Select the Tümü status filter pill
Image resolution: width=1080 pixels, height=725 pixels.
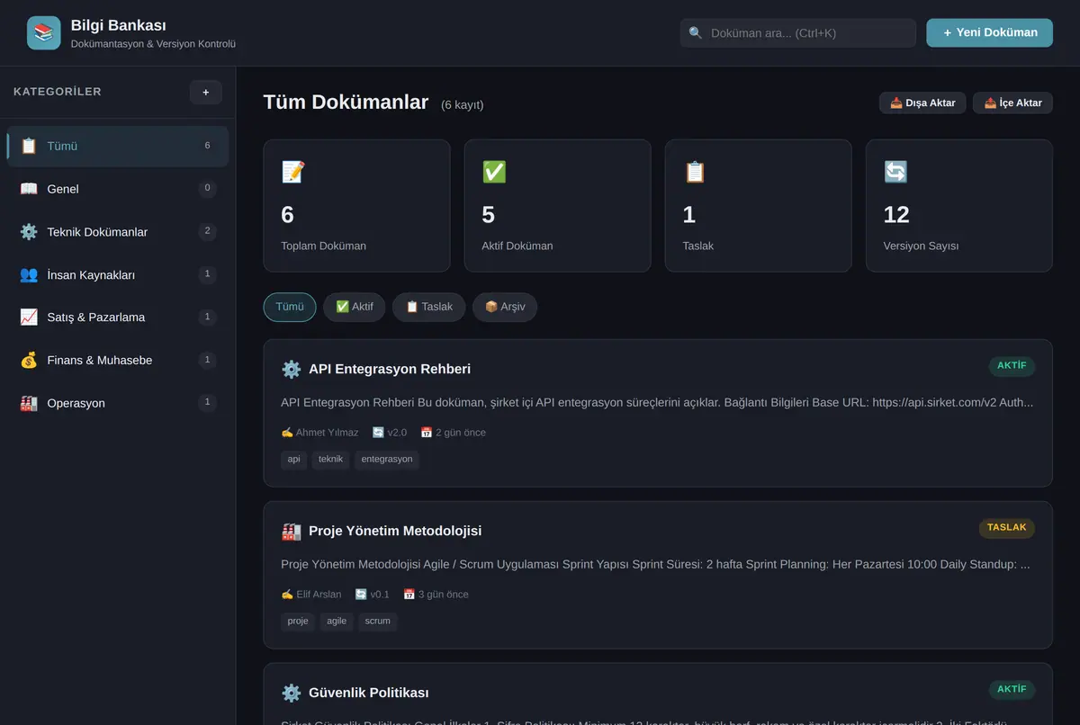(x=290, y=307)
